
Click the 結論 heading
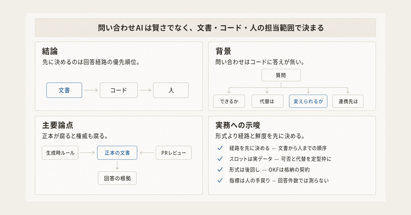[x=50, y=51]
